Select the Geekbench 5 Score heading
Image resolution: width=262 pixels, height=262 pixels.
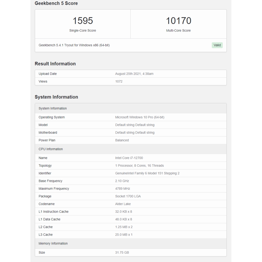pos(56,3)
